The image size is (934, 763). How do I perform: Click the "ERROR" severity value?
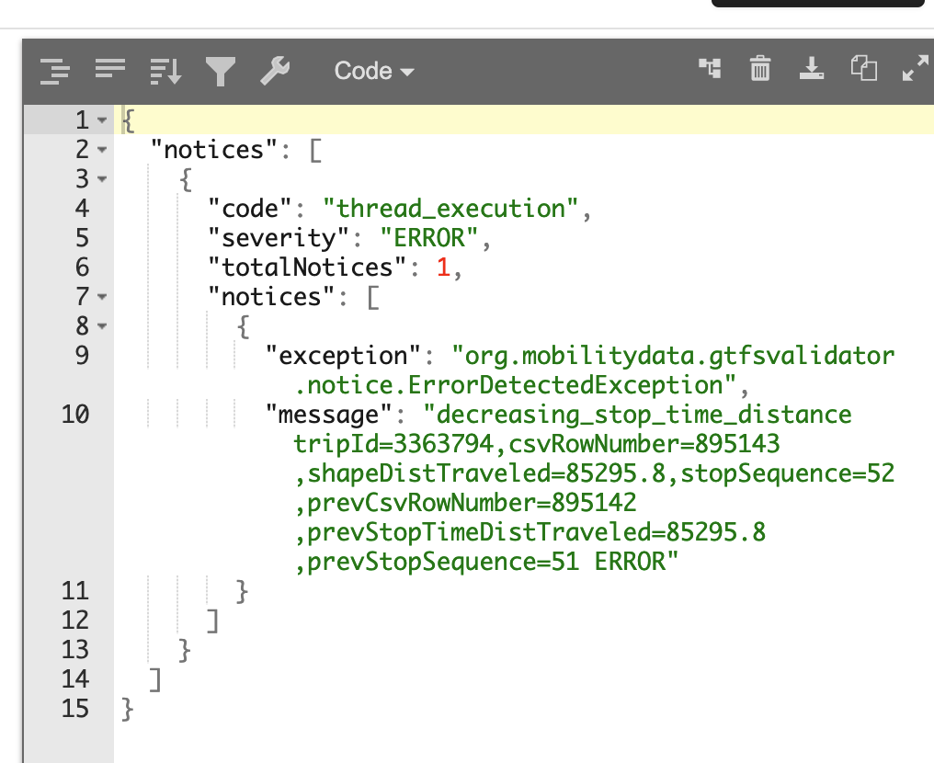(429, 238)
